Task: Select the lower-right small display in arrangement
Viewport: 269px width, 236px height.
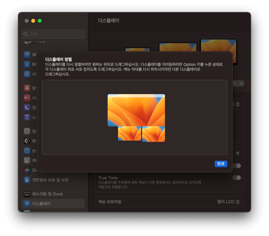Action: point(154,134)
